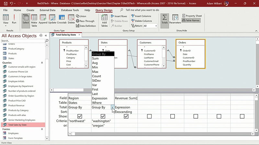
Task: Switch to the Home ribbon tab
Action: [x=17, y=10]
